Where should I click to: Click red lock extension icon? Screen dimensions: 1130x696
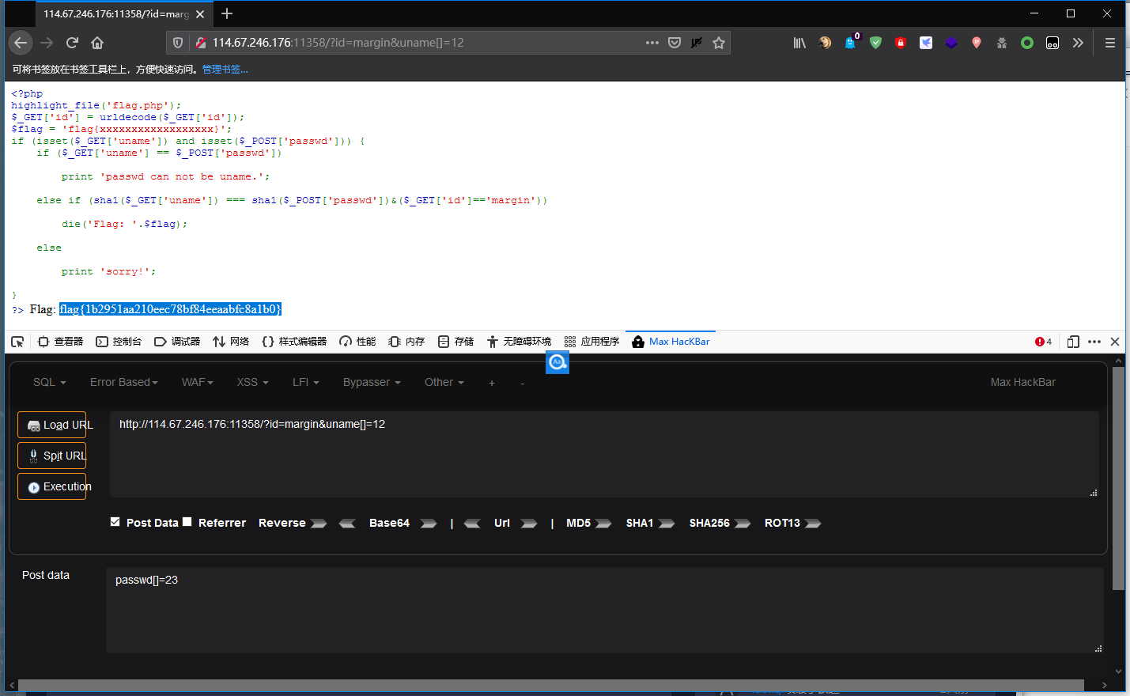tap(901, 43)
